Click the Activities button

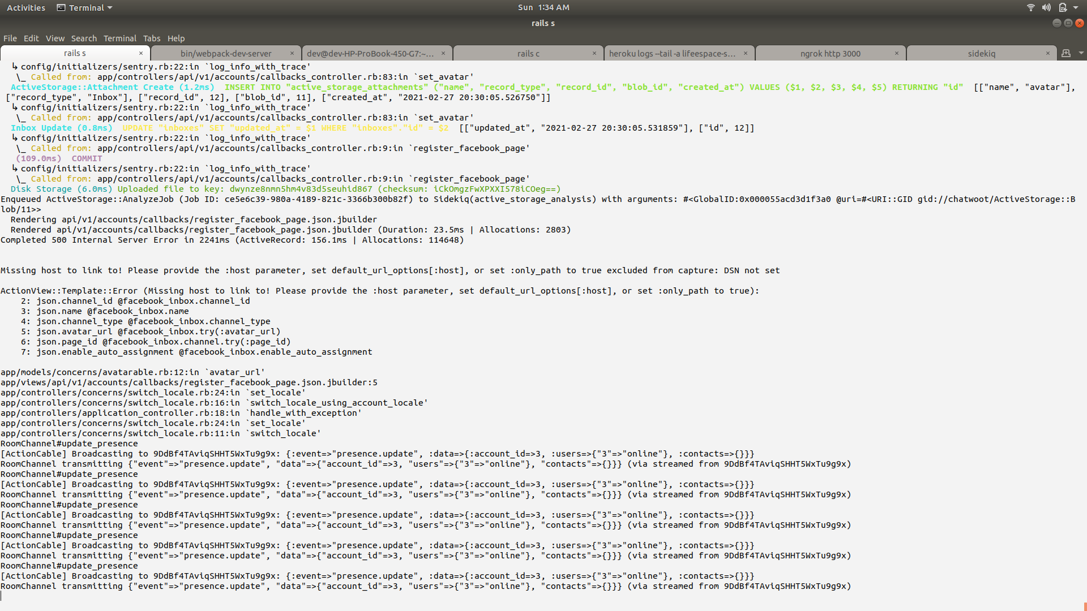[25, 7]
